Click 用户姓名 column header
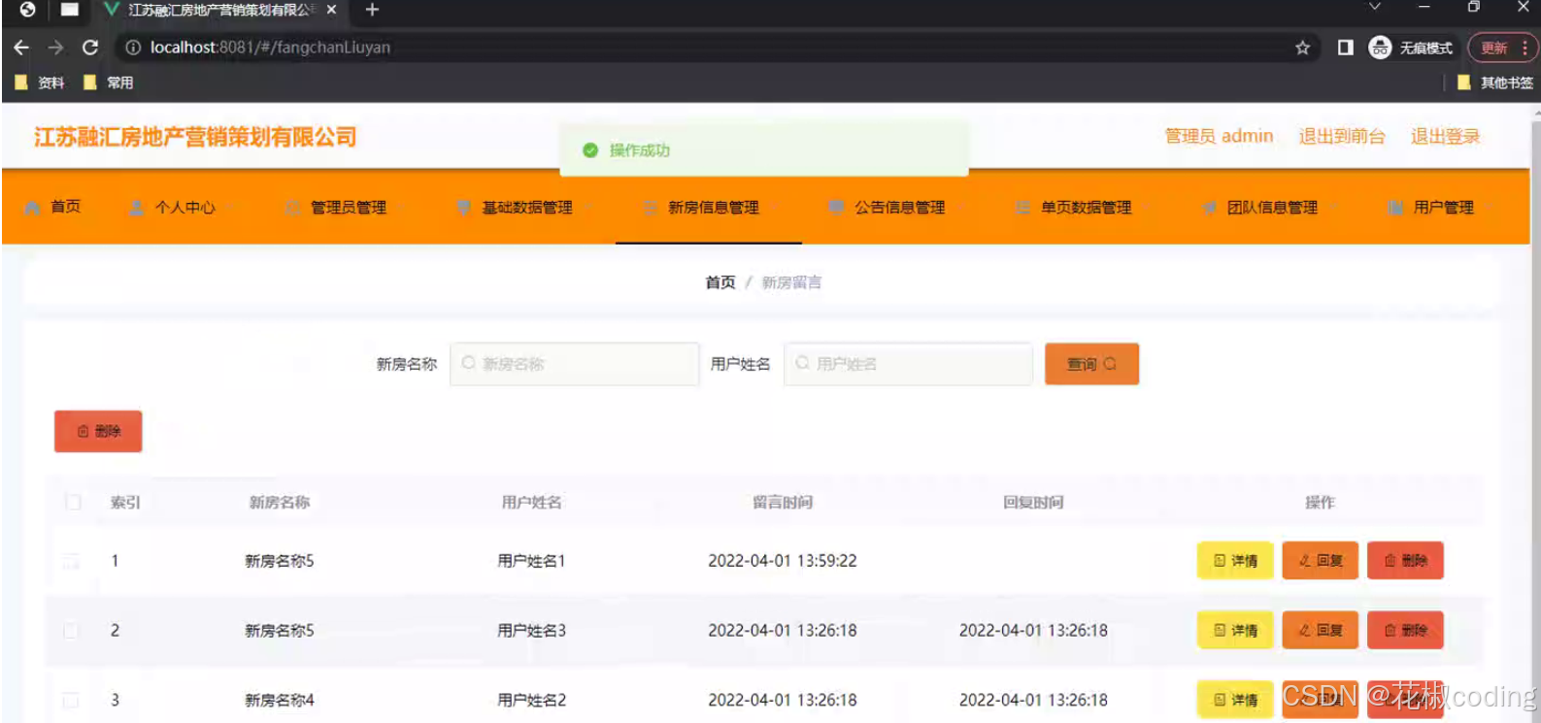The image size is (1541, 723). pos(531,502)
